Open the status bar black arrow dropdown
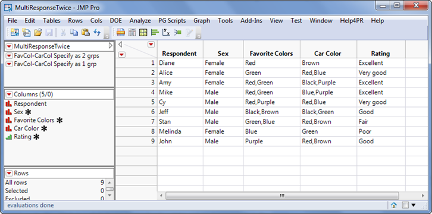 point(414,205)
